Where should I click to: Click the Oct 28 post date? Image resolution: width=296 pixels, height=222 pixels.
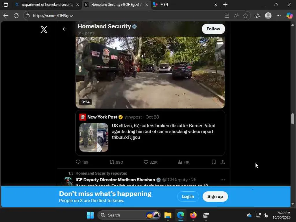tap(152, 117)
